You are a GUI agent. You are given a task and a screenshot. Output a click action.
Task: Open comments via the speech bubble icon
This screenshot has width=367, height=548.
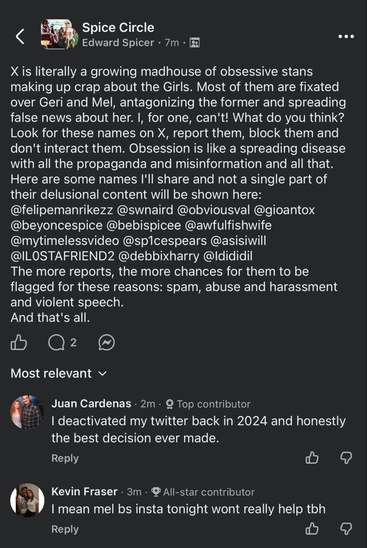[x=57, y=342]
